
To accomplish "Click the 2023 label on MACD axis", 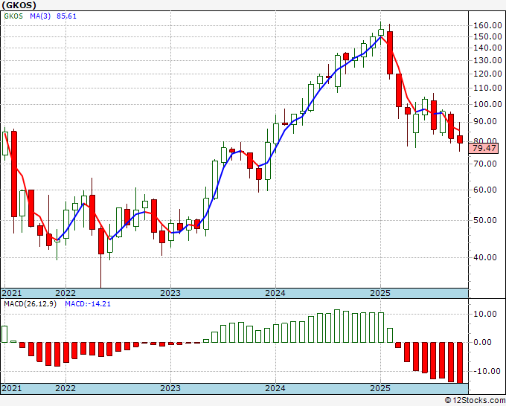I will 170,388.
